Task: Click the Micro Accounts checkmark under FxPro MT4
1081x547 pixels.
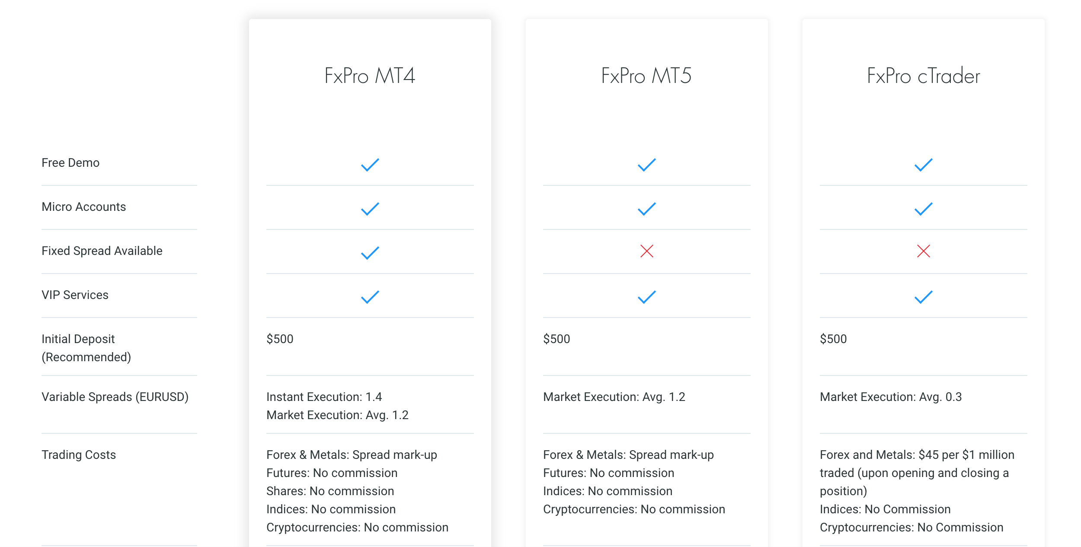Action: click(x=370, y=209)
